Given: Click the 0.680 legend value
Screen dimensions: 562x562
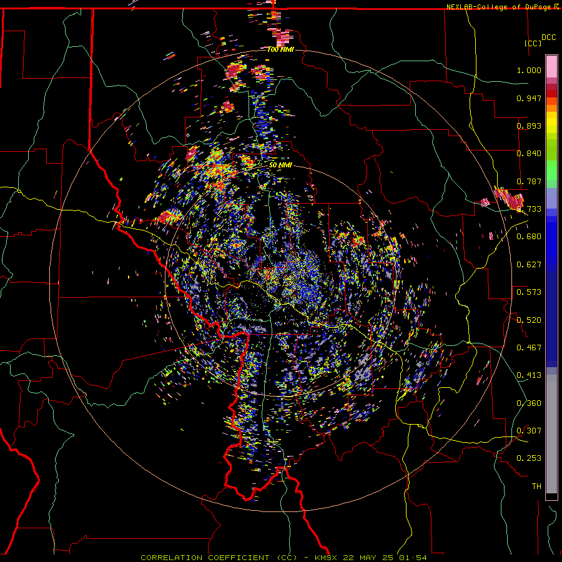Looking at the screenshot, I should coord(529,237).
